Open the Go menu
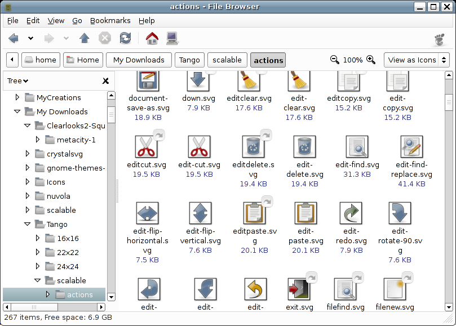 pos(77,21)
